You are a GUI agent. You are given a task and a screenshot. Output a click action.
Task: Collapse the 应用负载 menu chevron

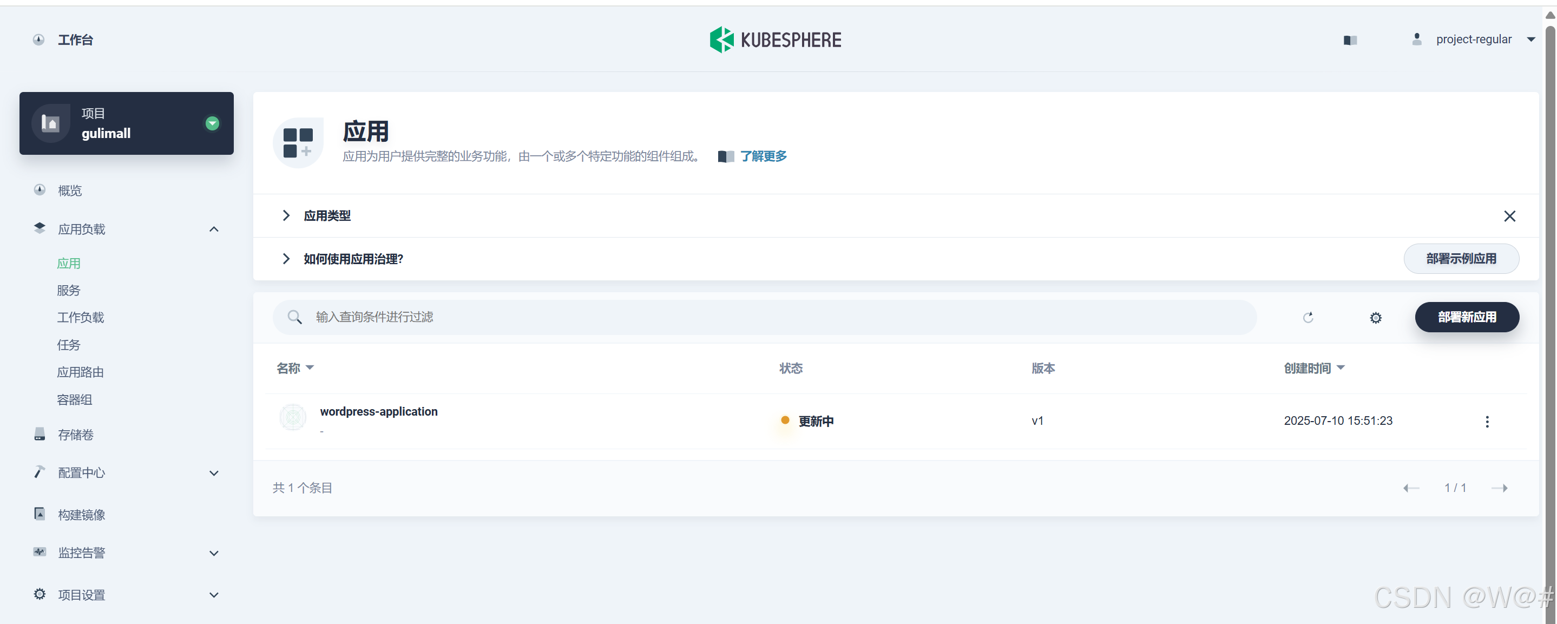click(x=214, y=229)
